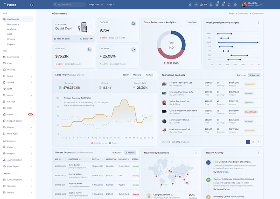
Task: Open the top bar icon with green badge
Action: point(216,5)
